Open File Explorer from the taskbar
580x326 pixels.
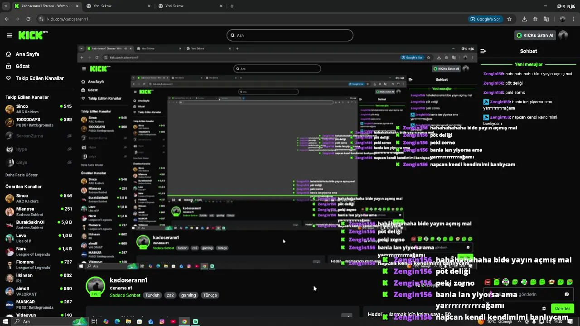128,321
